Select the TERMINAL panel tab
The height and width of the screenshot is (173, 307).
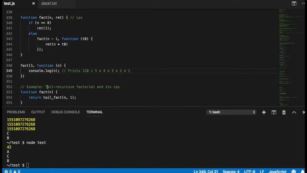click(94, 112)
